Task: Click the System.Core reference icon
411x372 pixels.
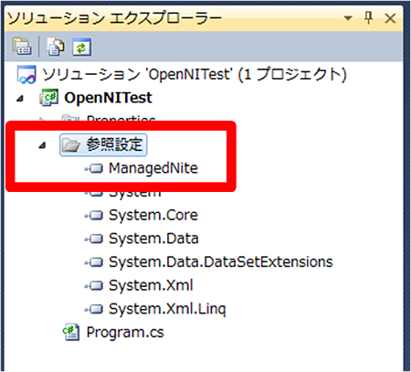Action: [x=95, y=216]
